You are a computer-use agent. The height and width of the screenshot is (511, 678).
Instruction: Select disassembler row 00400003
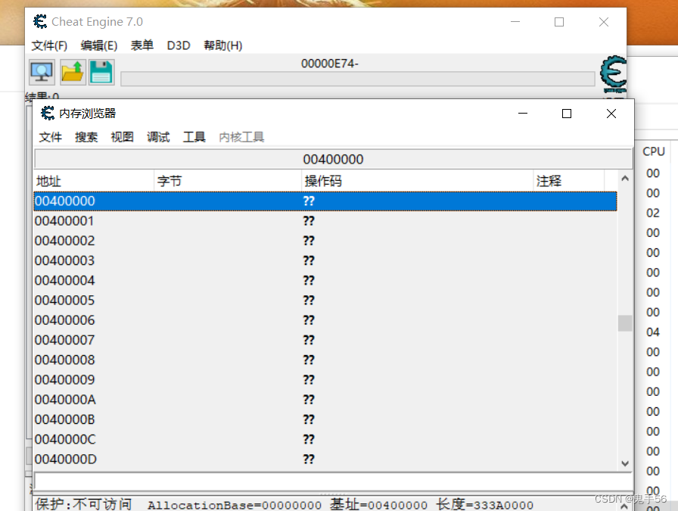(325, 261)
